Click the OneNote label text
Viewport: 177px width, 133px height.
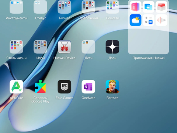(88, 98)
